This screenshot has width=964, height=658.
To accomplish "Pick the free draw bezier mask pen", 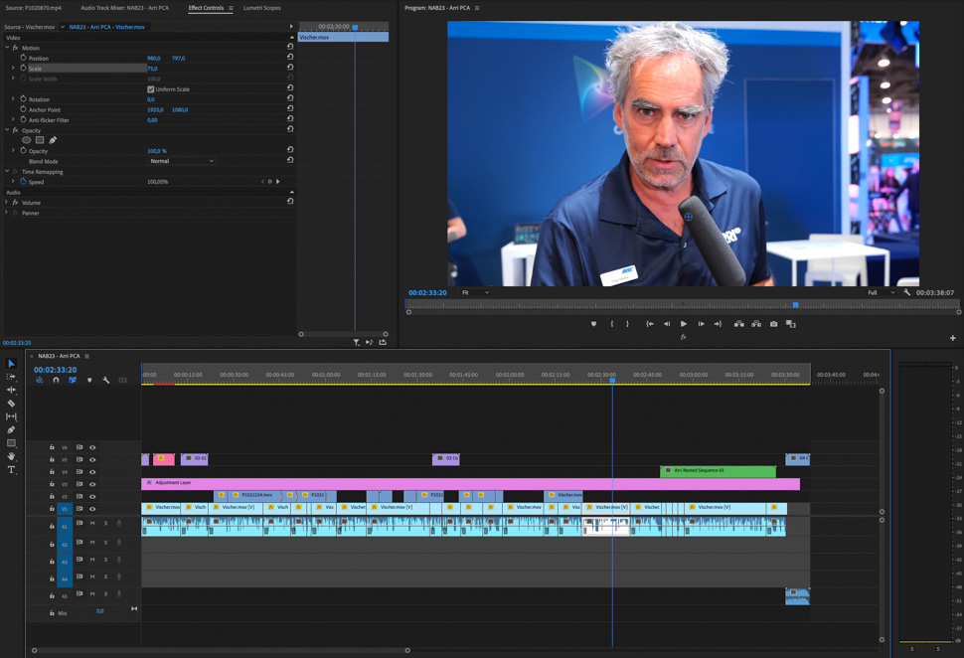I will point(53,140).
